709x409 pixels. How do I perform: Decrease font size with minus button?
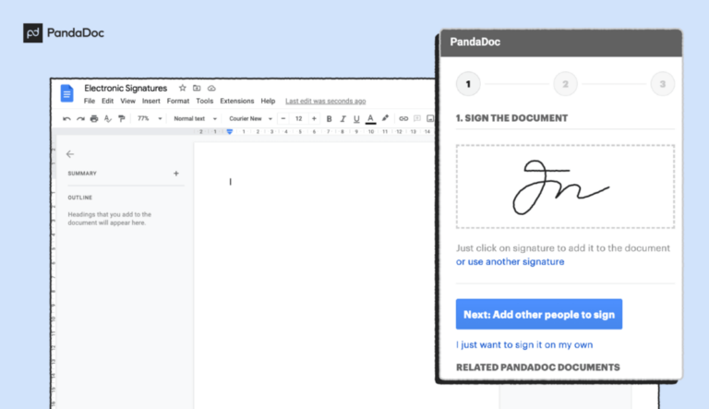click(283, 118)
